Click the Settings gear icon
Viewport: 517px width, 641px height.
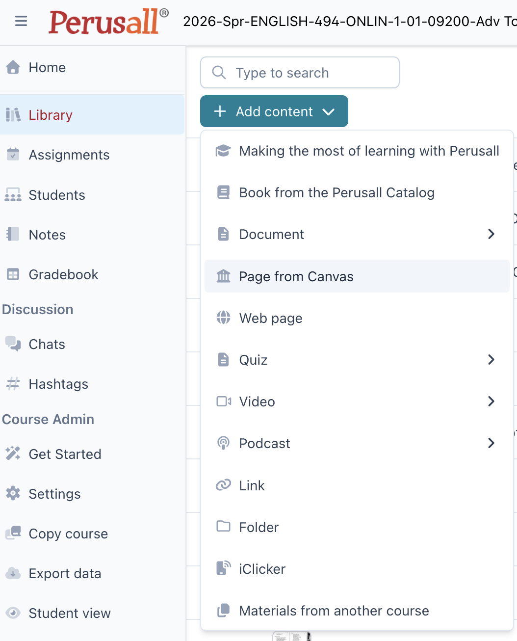[x=13, y=494]
